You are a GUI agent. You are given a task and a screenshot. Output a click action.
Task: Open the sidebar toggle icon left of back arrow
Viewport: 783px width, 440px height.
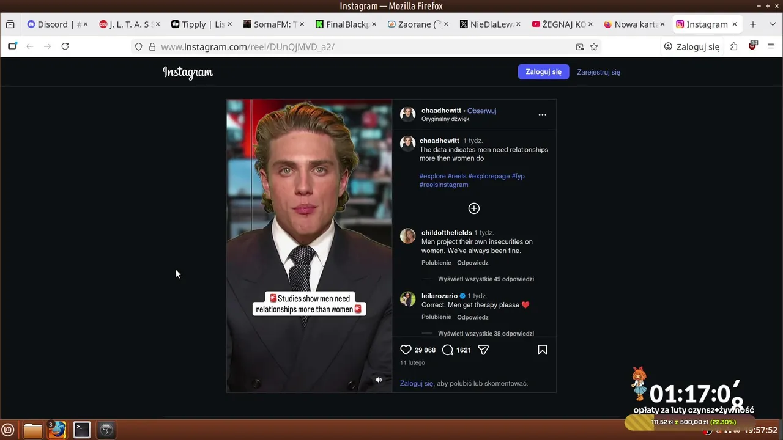point(12,46)
